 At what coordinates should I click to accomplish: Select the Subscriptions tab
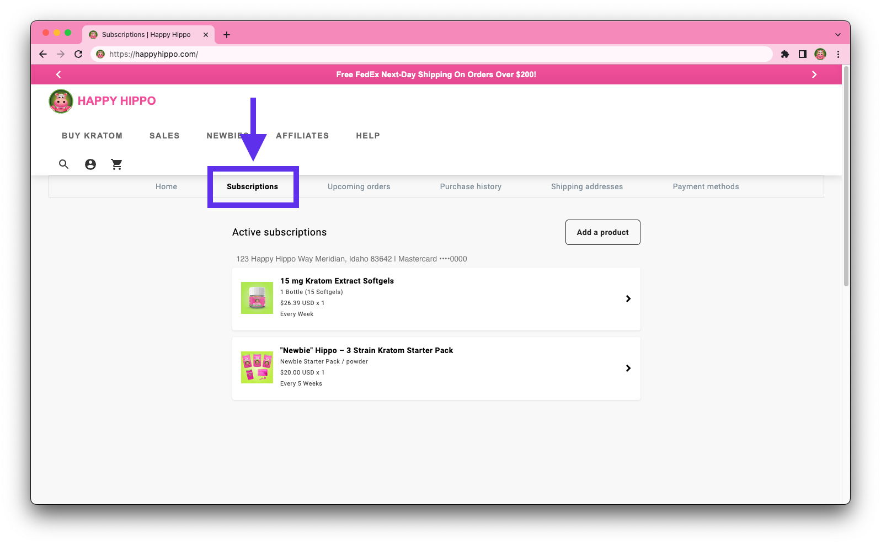pos(253,186)
